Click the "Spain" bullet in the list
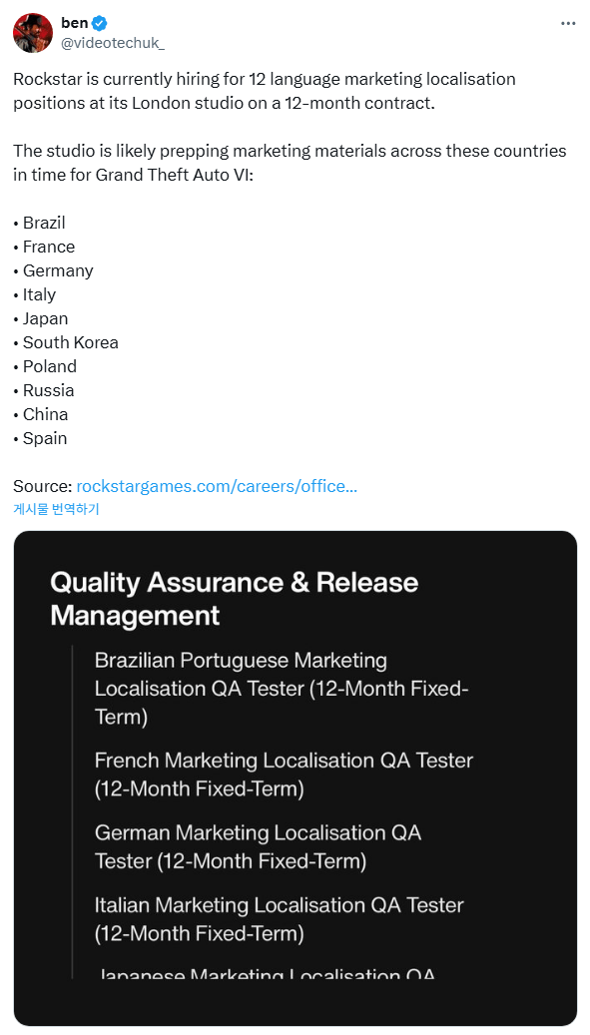590x1035 pixels. [x=40, y=438]
